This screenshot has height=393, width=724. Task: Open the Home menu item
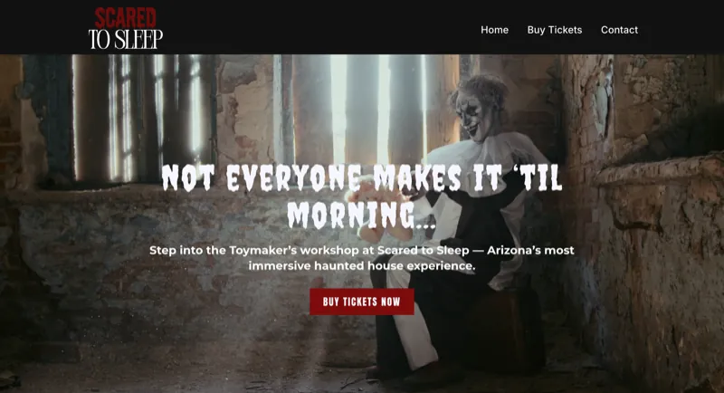tap(494, 30)
